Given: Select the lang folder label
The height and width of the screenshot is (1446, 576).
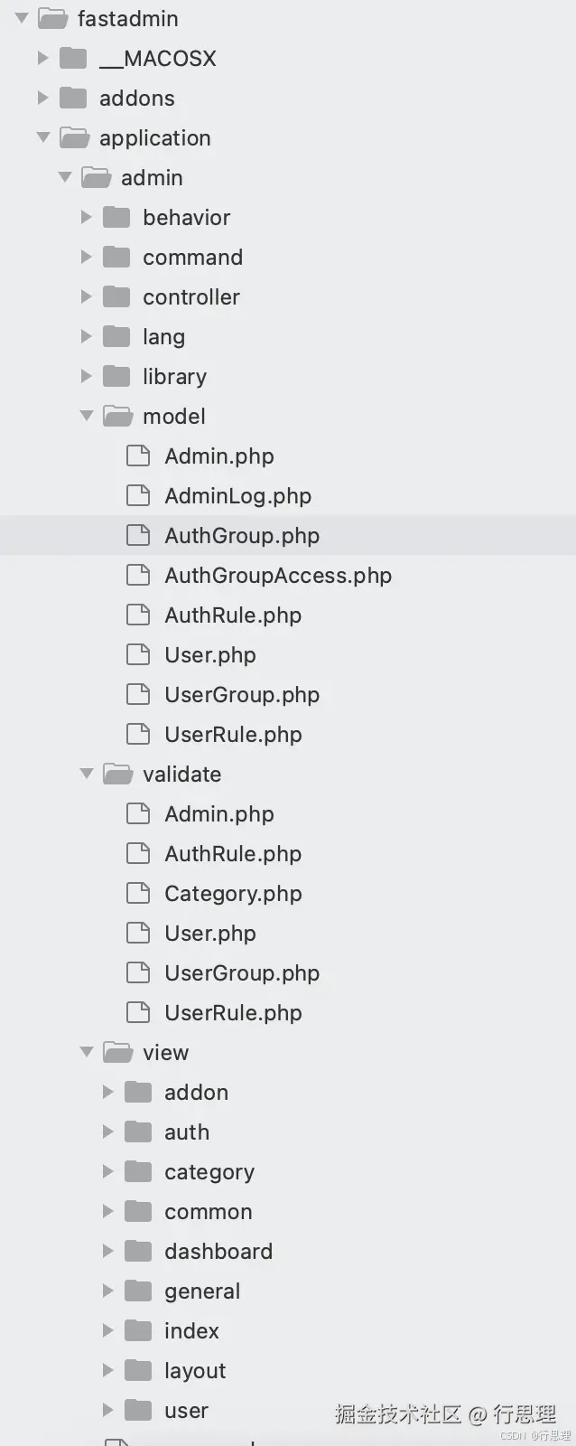Looking at the screenshot, I should (163, 336).
